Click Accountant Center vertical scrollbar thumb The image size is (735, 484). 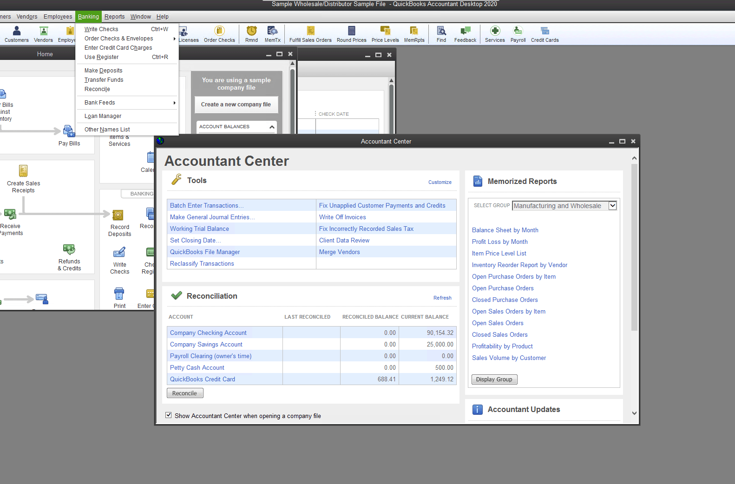click(x=634, y=247)
